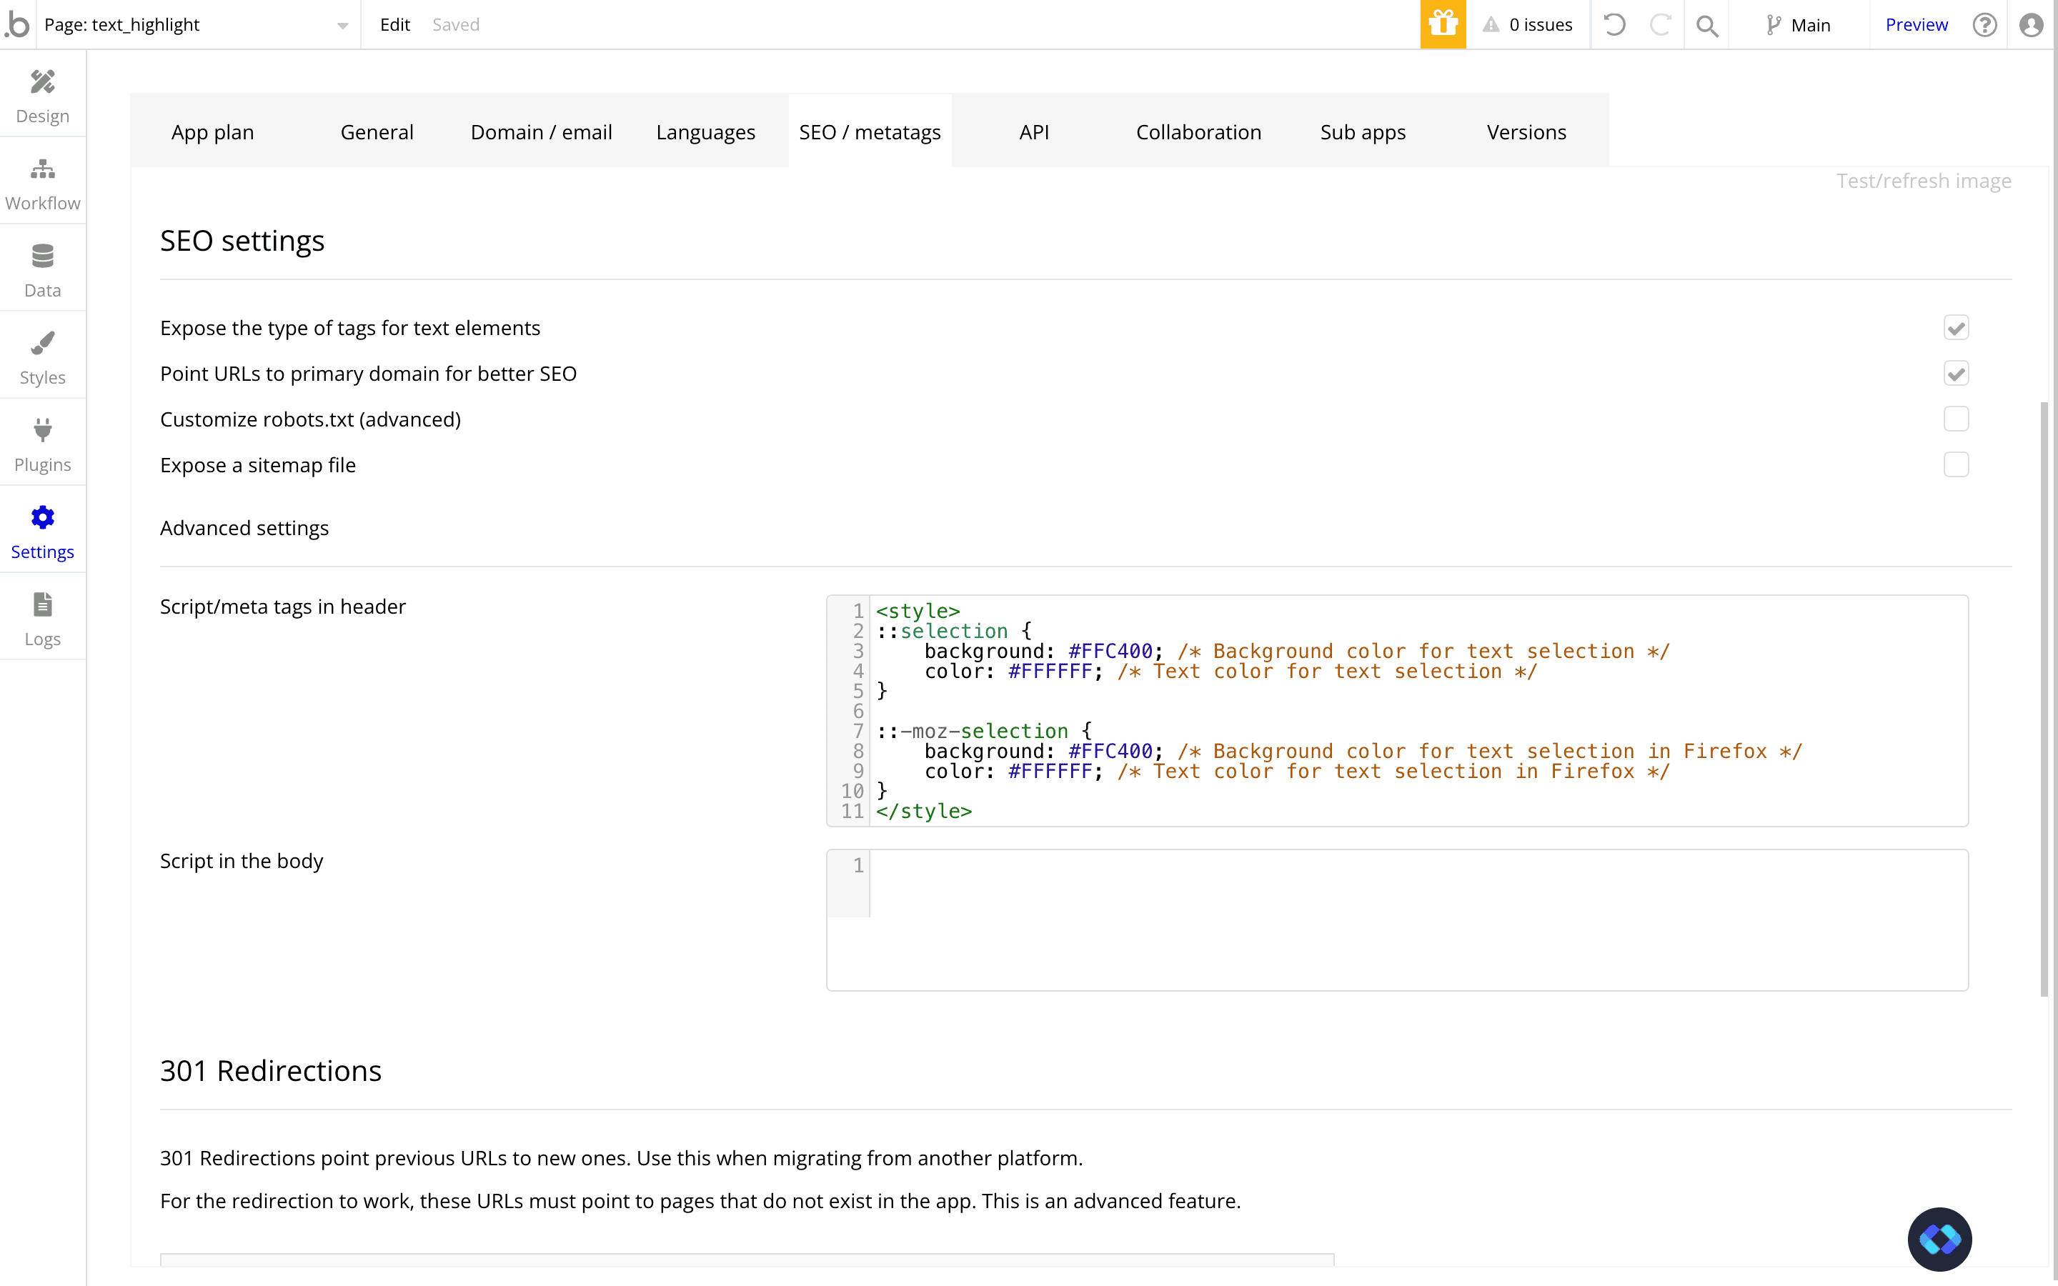Switch to the Languages tab
Viewport: 2058px width, 1286px height.
706,132
